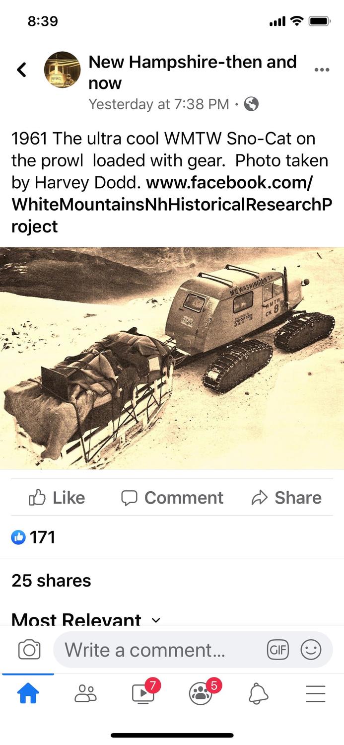Share the WMTW Sno-Cat post
Viewport: 344px width, 745px height.
click(287, 498)
